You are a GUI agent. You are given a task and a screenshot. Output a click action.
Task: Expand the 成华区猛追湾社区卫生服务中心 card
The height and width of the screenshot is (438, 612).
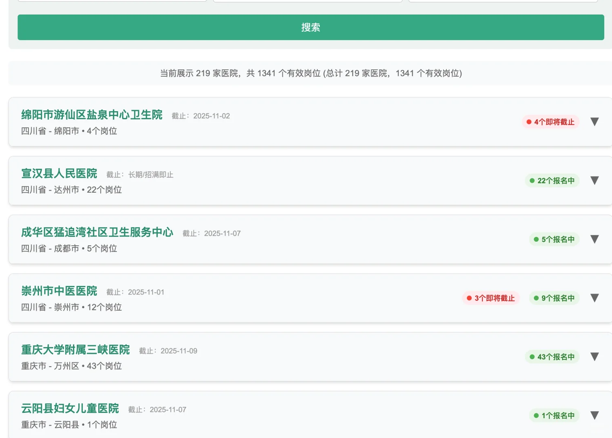click(x=595, y=239)
